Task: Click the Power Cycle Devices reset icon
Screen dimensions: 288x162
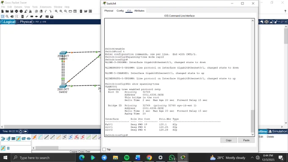Action: point(21,132)
